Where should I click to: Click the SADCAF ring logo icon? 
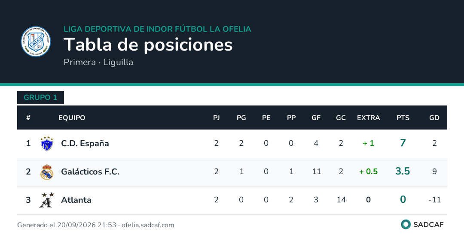[406, 225]
